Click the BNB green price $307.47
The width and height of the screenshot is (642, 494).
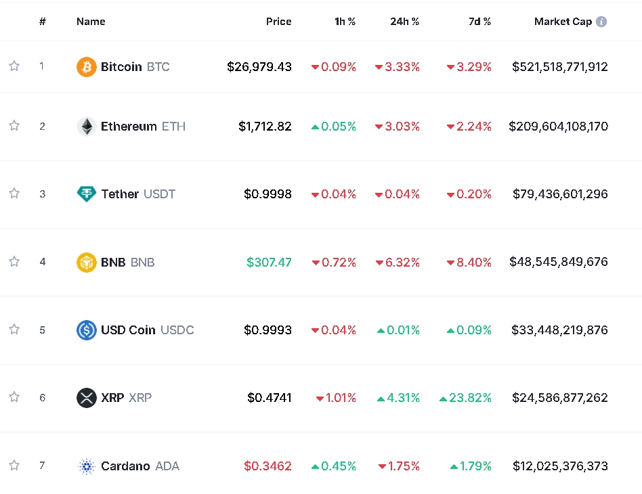[x=269, y=262]
